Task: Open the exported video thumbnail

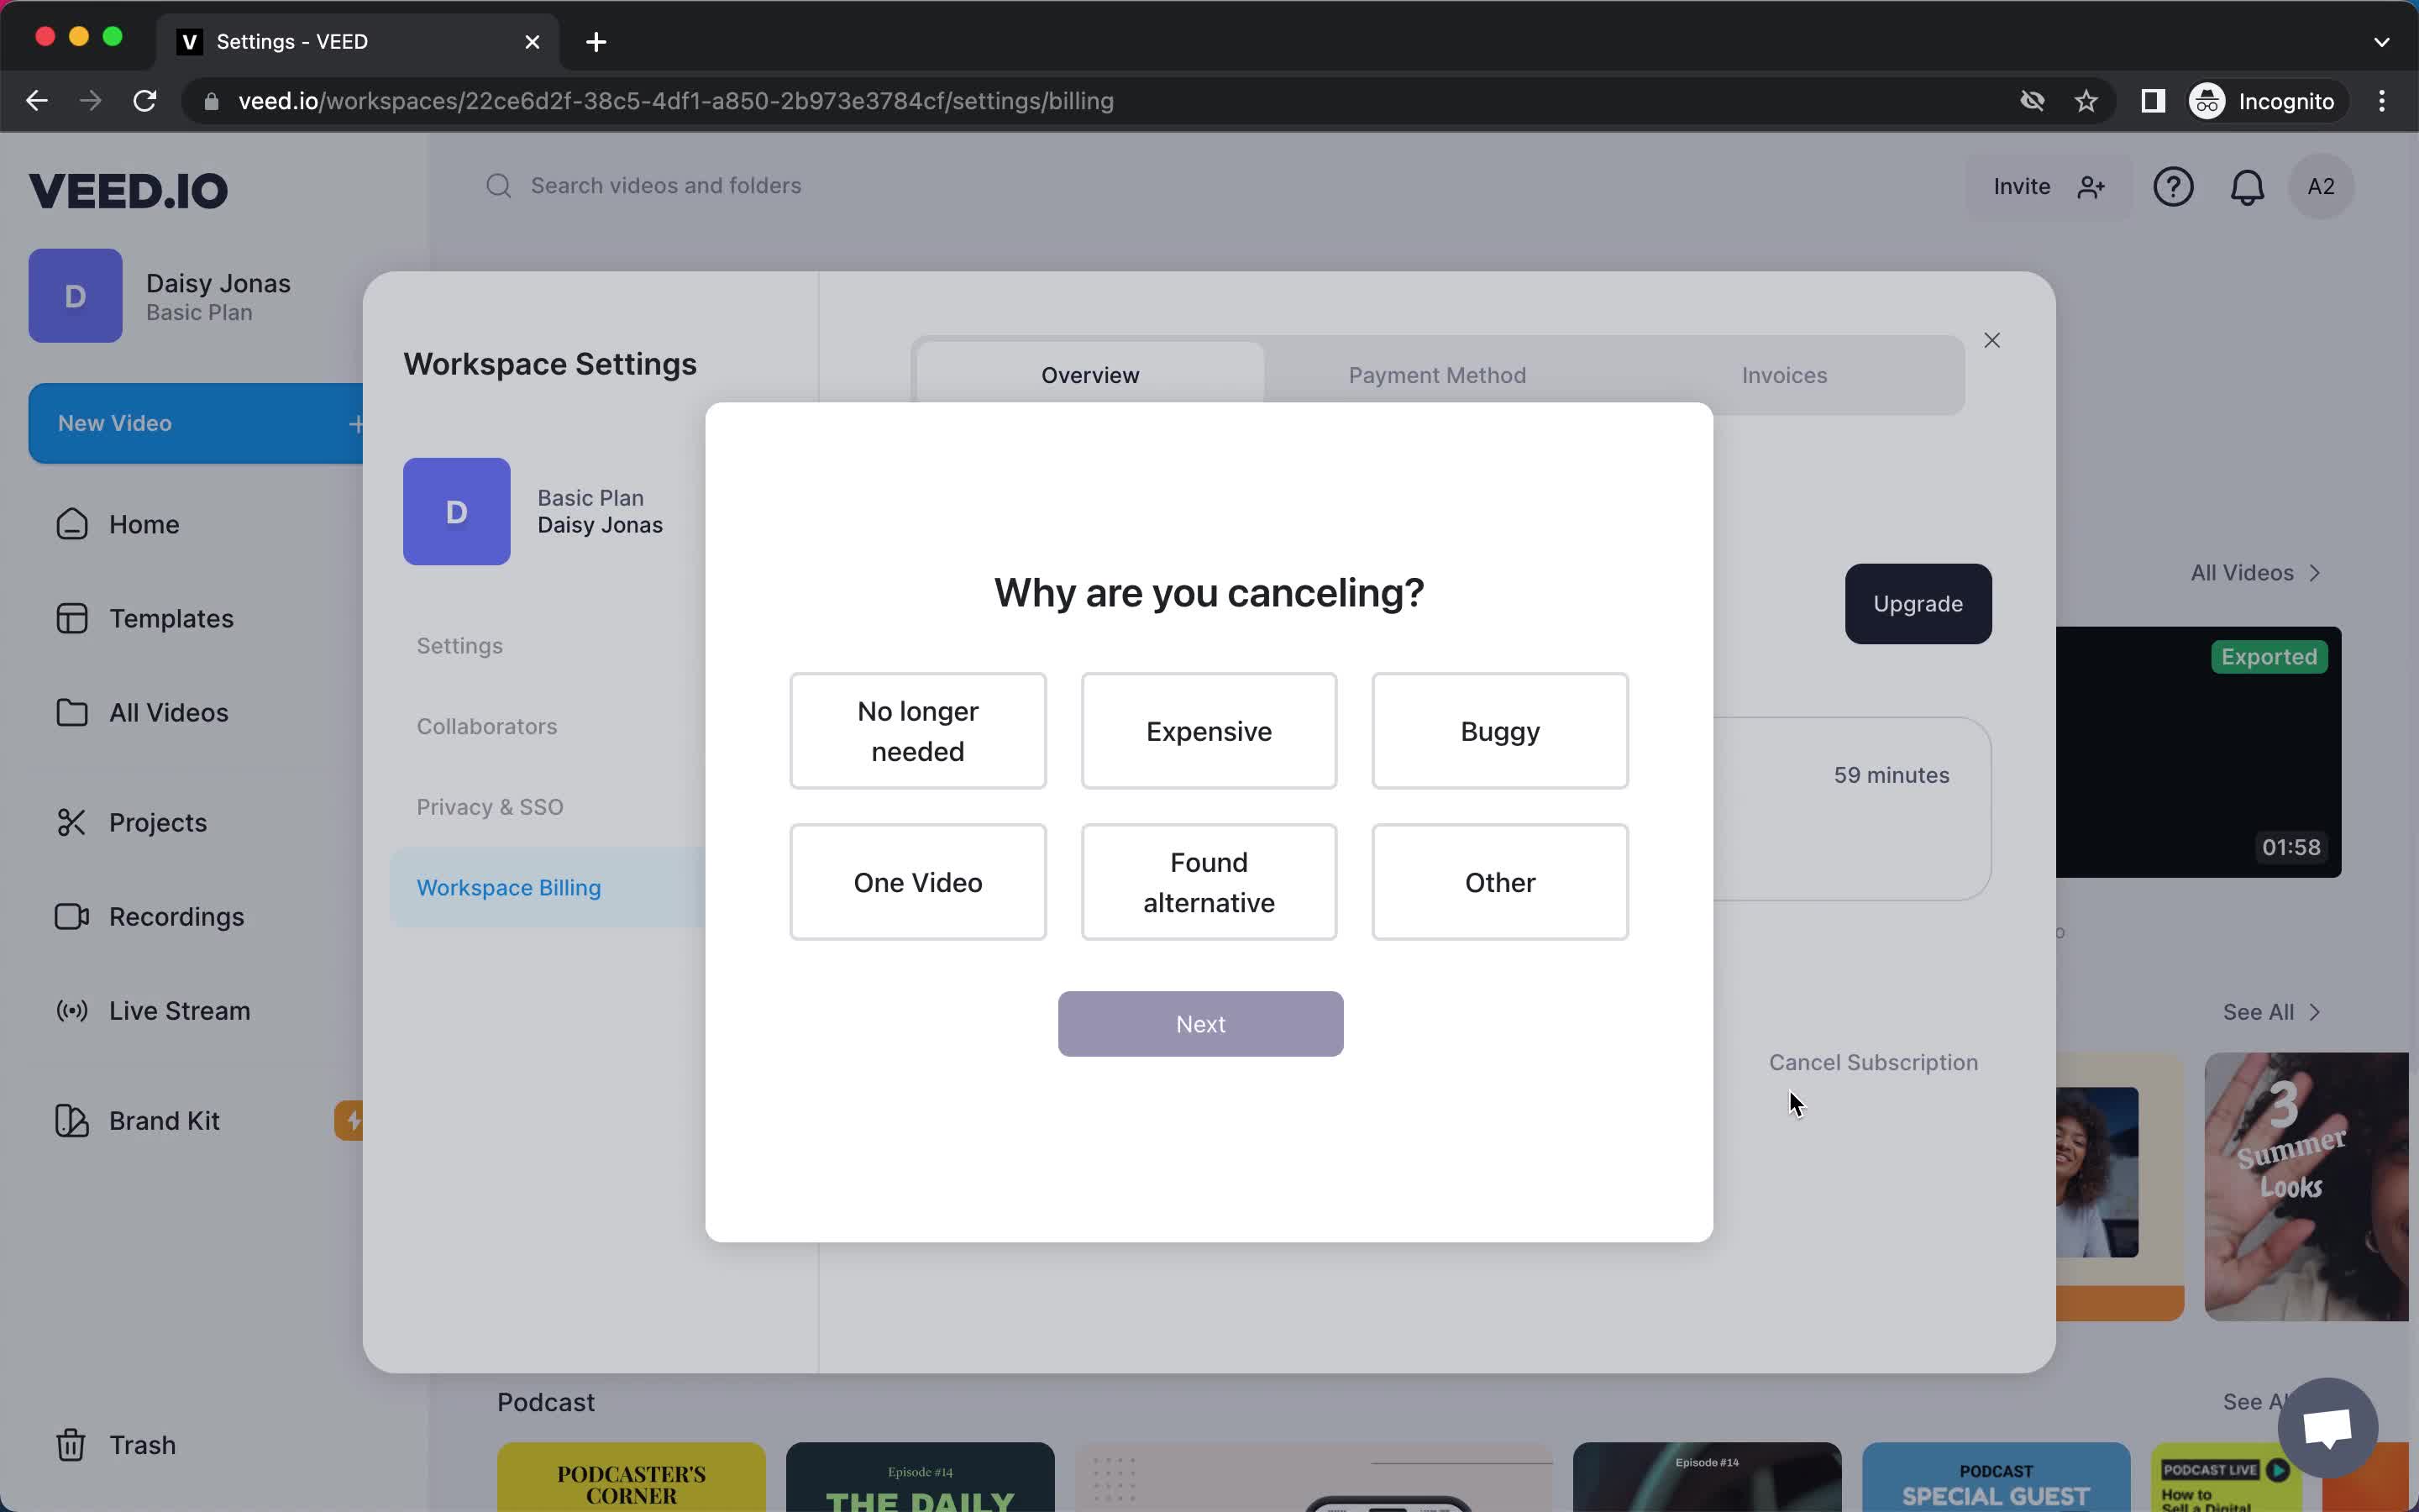Action: [x=2198, y=752]
